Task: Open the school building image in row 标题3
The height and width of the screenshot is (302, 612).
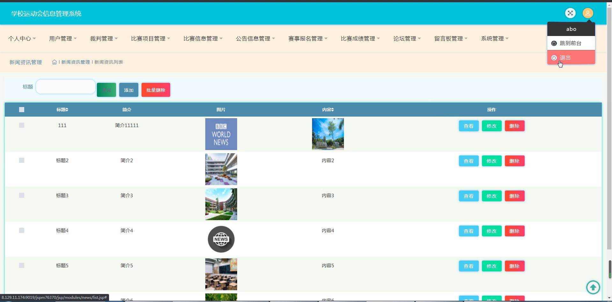Action: (x=221, y=204)
